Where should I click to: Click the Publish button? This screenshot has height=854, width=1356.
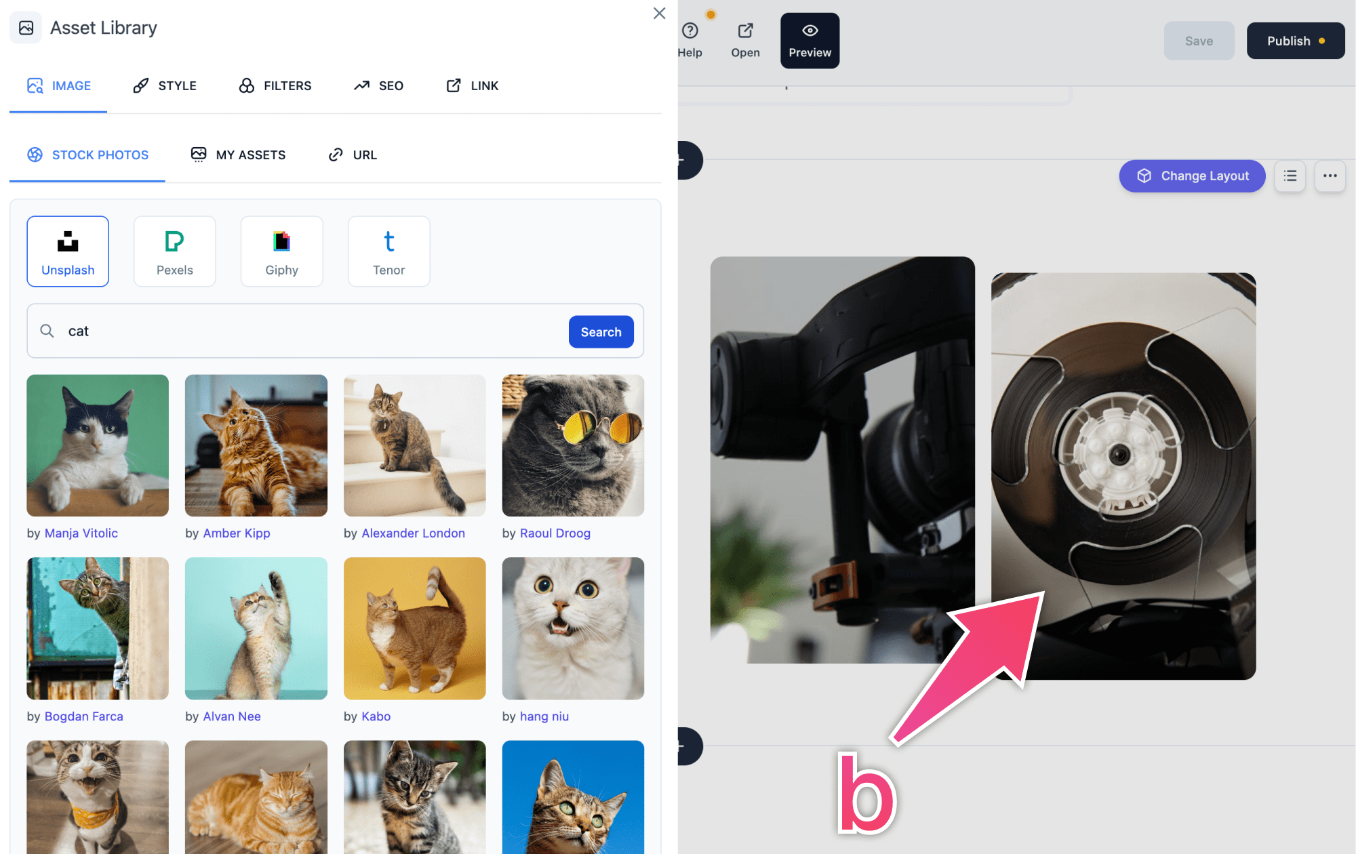[1296, 41]
